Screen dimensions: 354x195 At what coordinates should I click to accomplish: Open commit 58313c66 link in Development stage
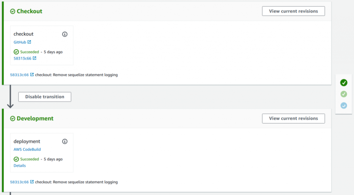tap(20, 182)
